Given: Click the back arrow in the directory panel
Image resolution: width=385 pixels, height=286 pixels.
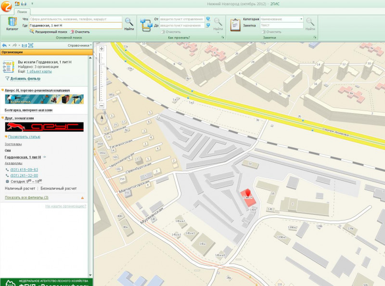Looking at the screenshot, I should [4, 45].
